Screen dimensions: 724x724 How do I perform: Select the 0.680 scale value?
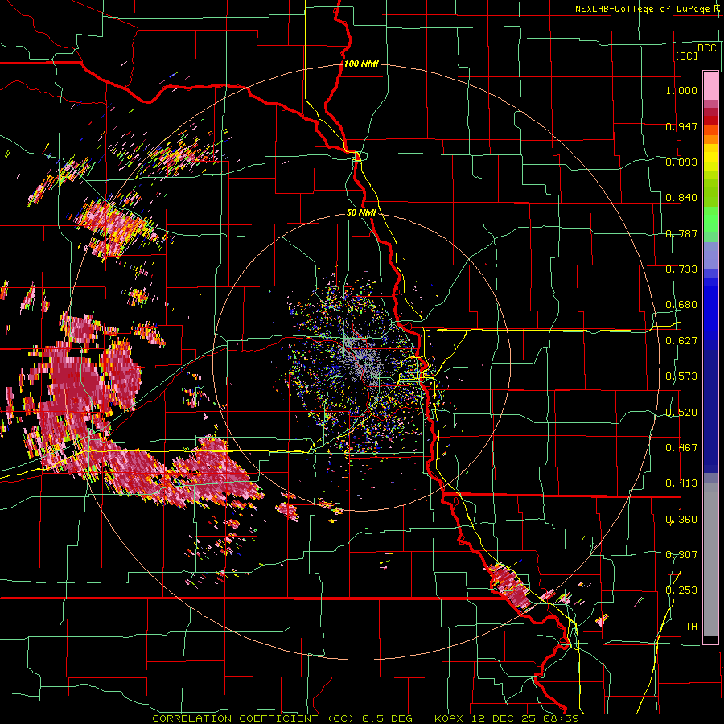[x=681, y=304]
